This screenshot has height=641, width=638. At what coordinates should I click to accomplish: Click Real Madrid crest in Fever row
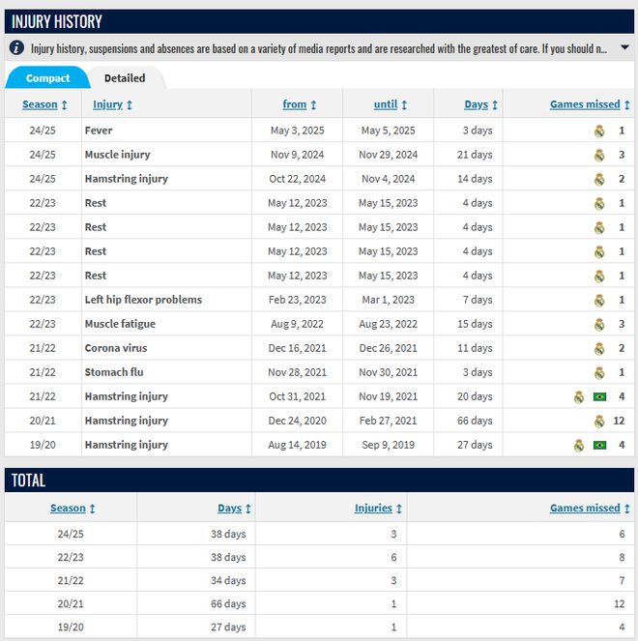tap(599, 131)
